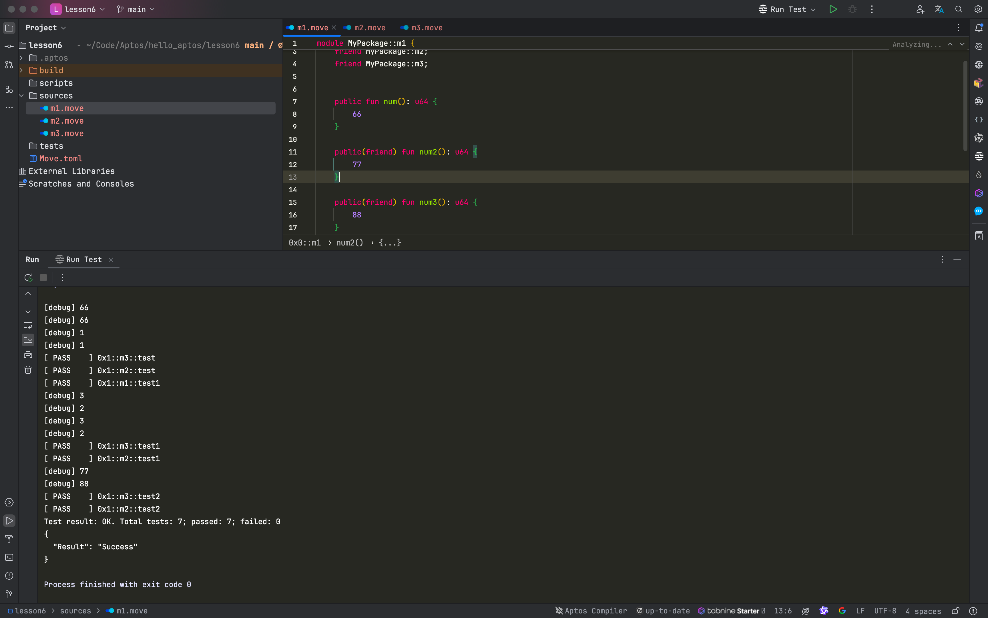
Task: Close the m1.move editor tab
Action: 334,28
